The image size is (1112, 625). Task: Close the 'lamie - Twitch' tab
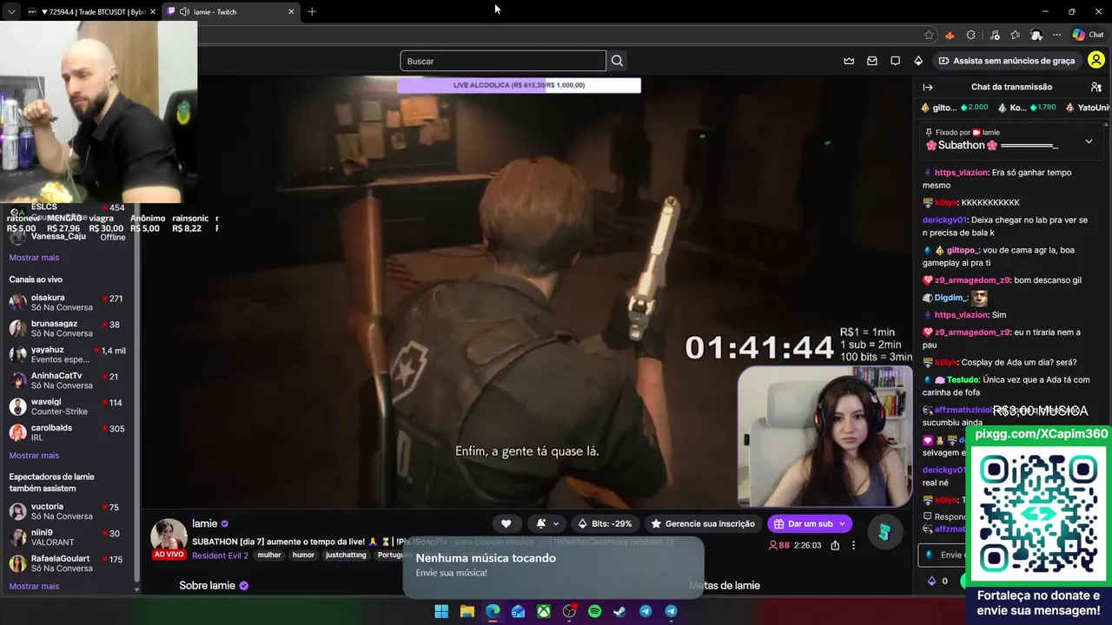(x=291, y=11)
